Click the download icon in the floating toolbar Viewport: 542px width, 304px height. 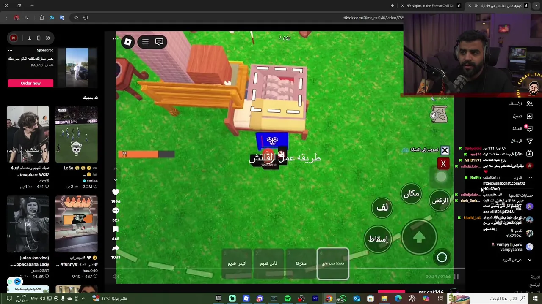point(30,38)
